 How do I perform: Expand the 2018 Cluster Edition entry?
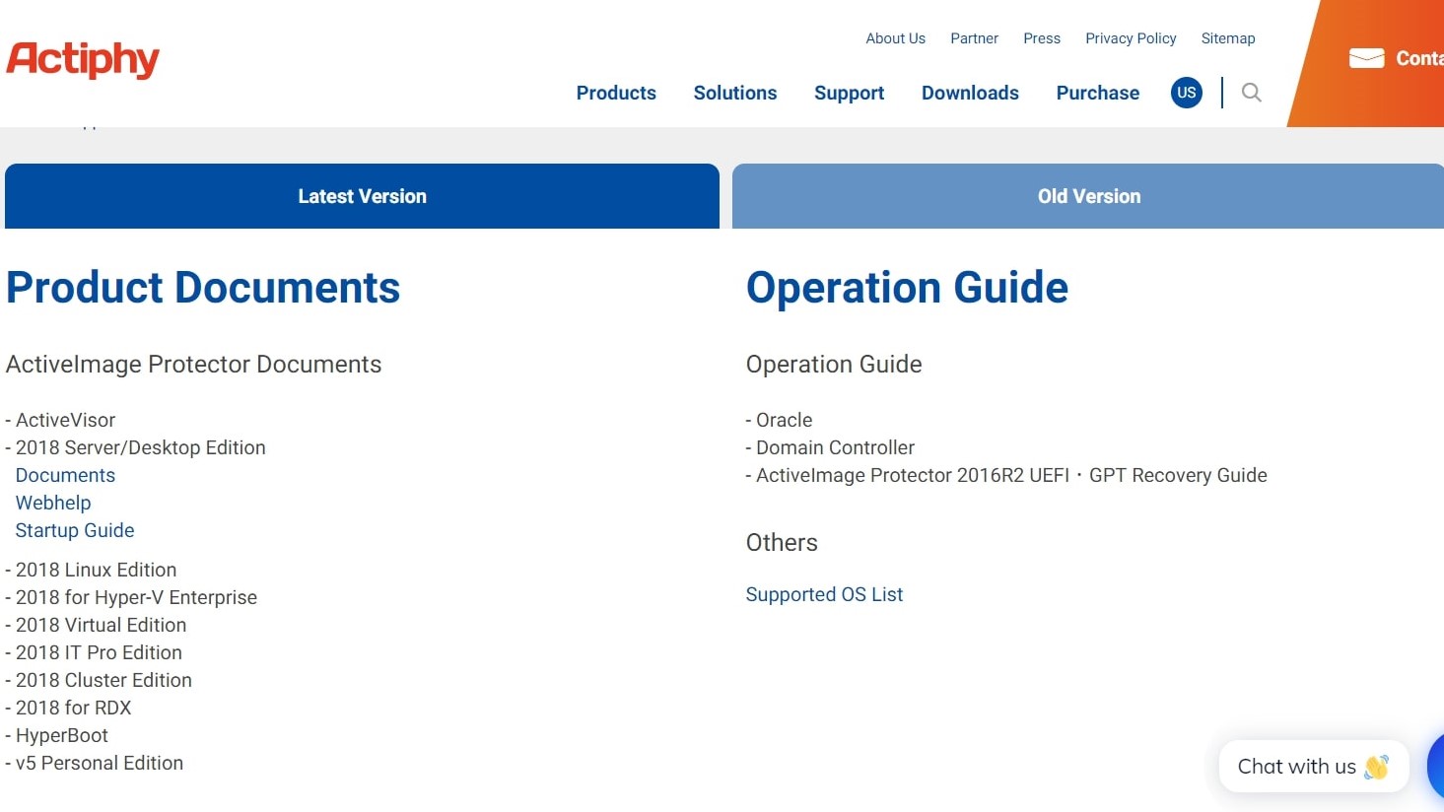tap(99, 680)
